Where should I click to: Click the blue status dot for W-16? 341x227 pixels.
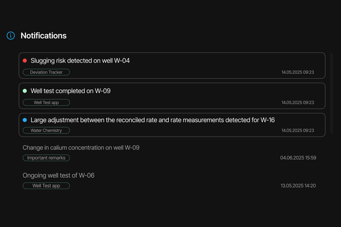pos(24,120)
